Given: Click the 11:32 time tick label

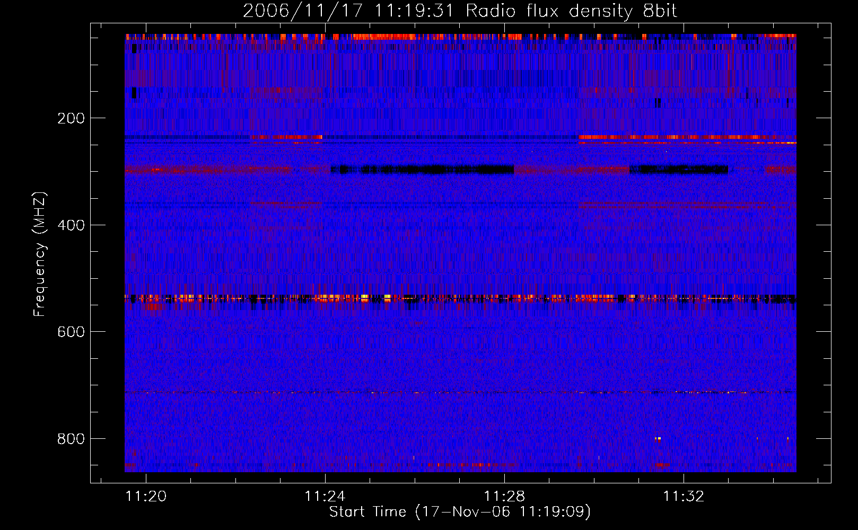Looking at the screenshot, I should click(684, 496).
